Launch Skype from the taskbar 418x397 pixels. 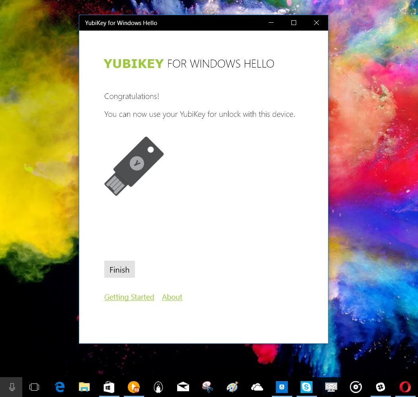[307, 387]
